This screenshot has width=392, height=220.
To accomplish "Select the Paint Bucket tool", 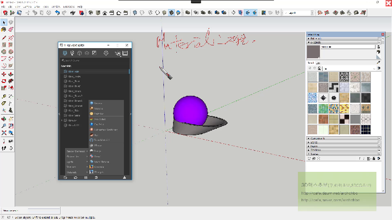I will coord(4,29).
